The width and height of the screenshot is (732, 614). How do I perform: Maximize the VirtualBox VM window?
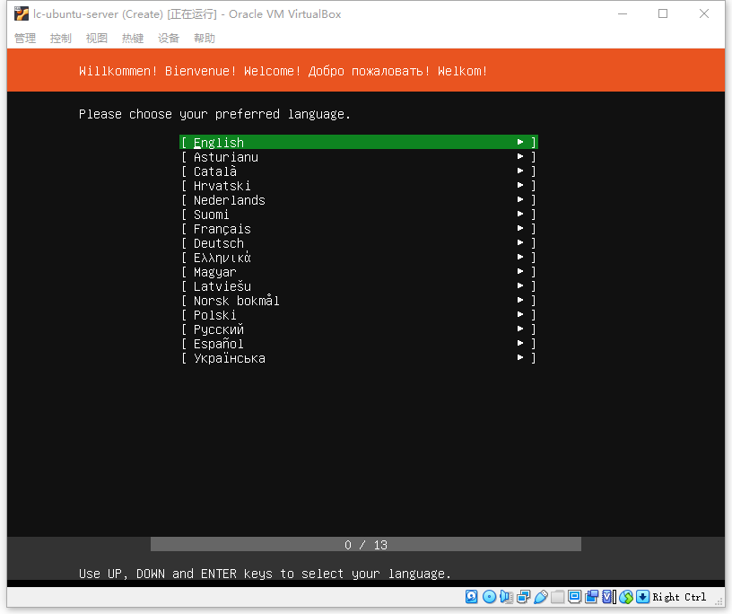pos(663,14)
